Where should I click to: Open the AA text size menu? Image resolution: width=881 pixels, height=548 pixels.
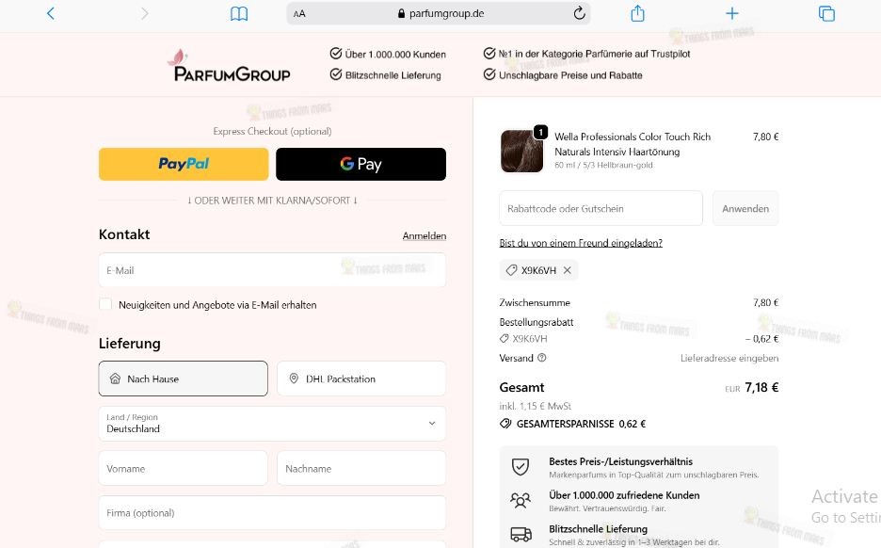pos(299,13)
